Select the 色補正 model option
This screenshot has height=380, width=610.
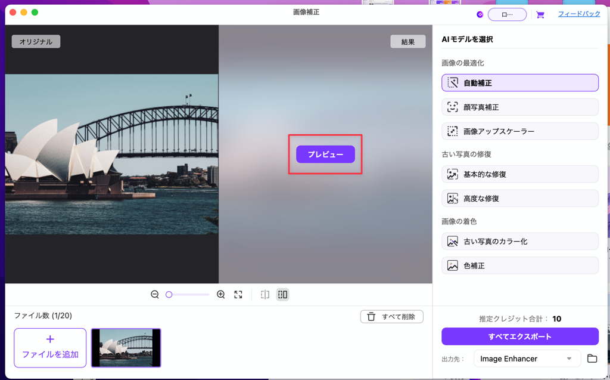[519, 265]
